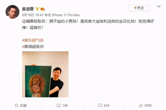Click the yellow V verified badge
166x110 pixels.
[37, 9]
